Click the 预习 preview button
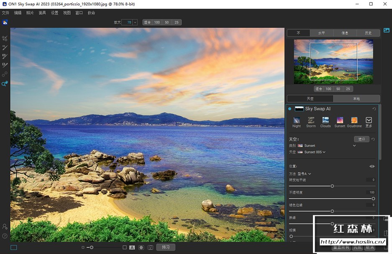Viewport: 392px width, 254px height. tap(166, 247)
